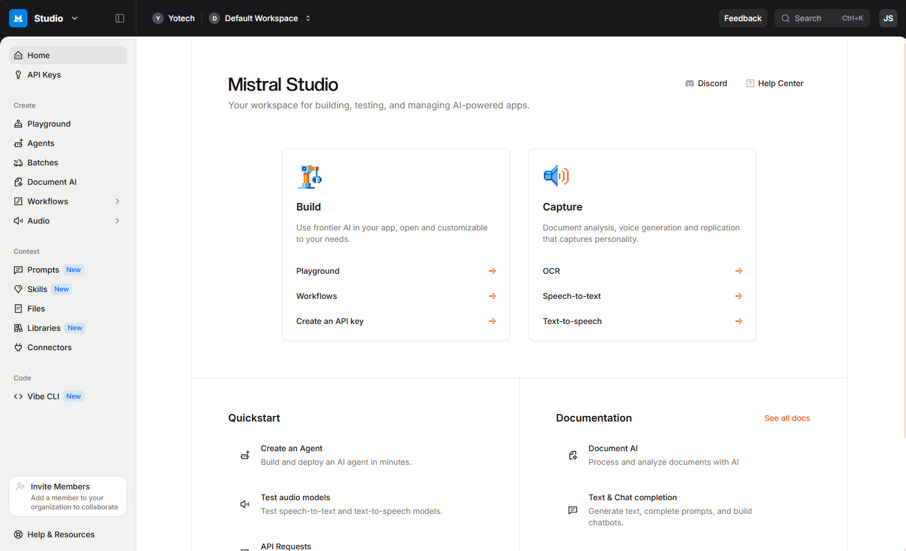Click the arrow next to Create an API key
906x551 pixels.
[492, 321]
